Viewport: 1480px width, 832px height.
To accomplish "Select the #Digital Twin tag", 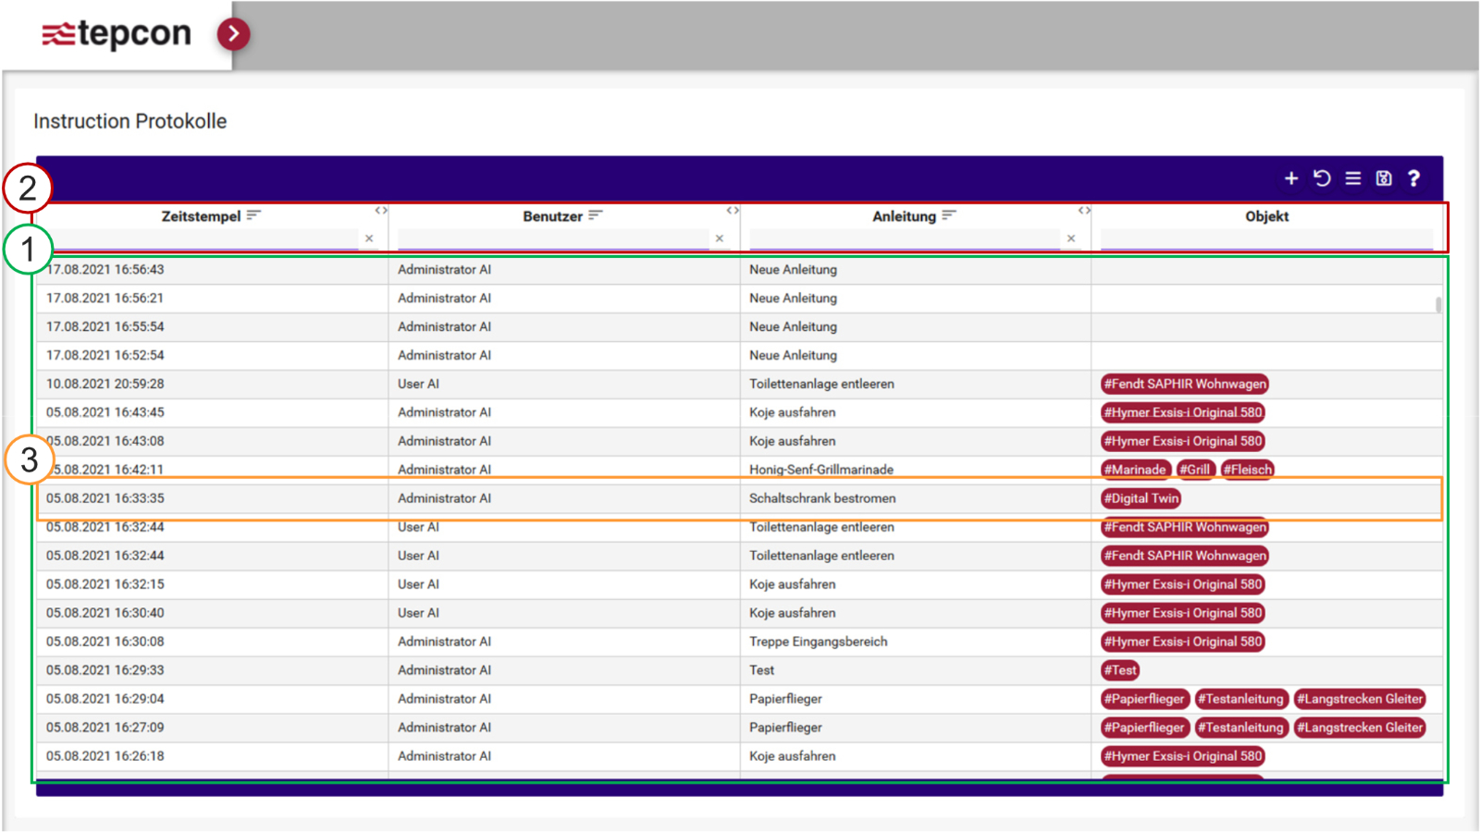I will [x=1141, y=498].
